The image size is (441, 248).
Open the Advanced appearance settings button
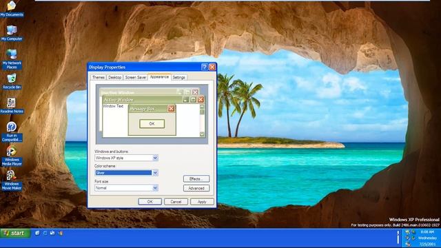click(x=196, y=188)
